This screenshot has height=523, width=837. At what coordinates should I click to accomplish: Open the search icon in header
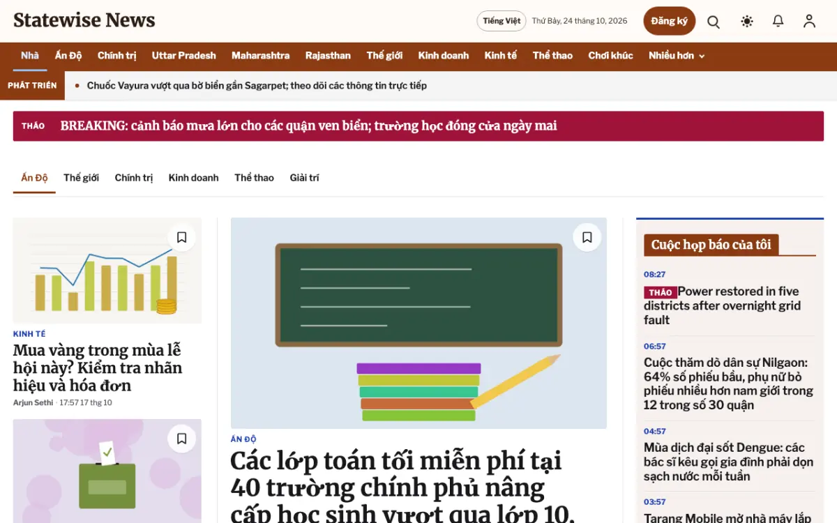(714, 21)
